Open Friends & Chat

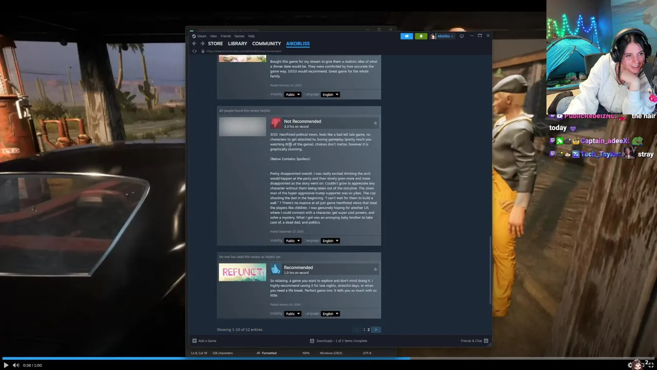click(471, 341)
